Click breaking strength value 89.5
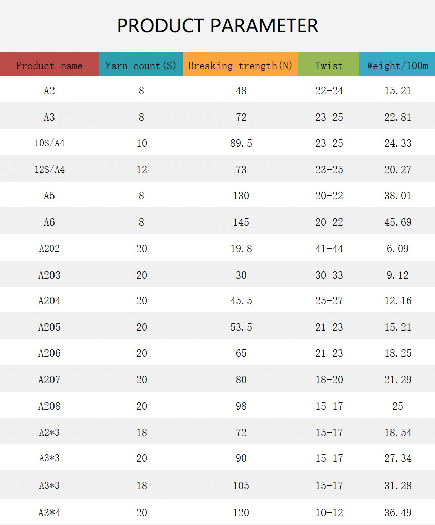This screenshot has height=525, width=435. [x=241, y=143]
